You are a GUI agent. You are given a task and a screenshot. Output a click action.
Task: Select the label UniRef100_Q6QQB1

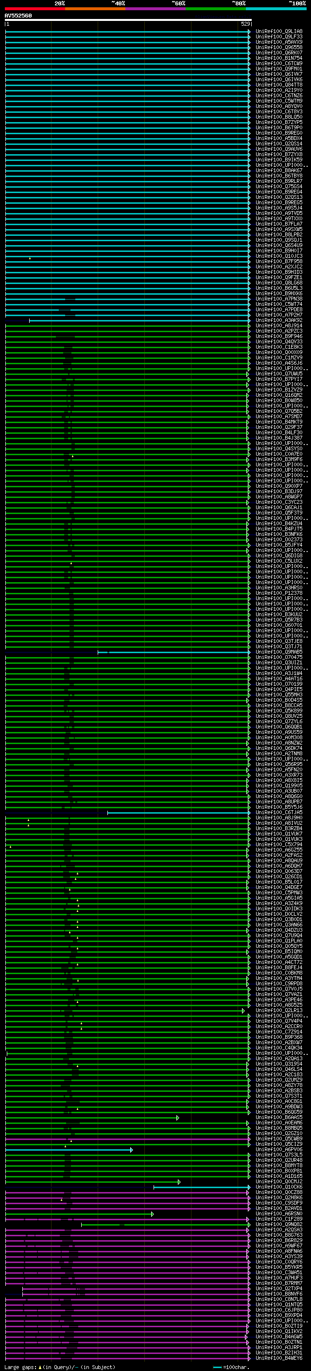pyautogui.click(x=279, y=727)
